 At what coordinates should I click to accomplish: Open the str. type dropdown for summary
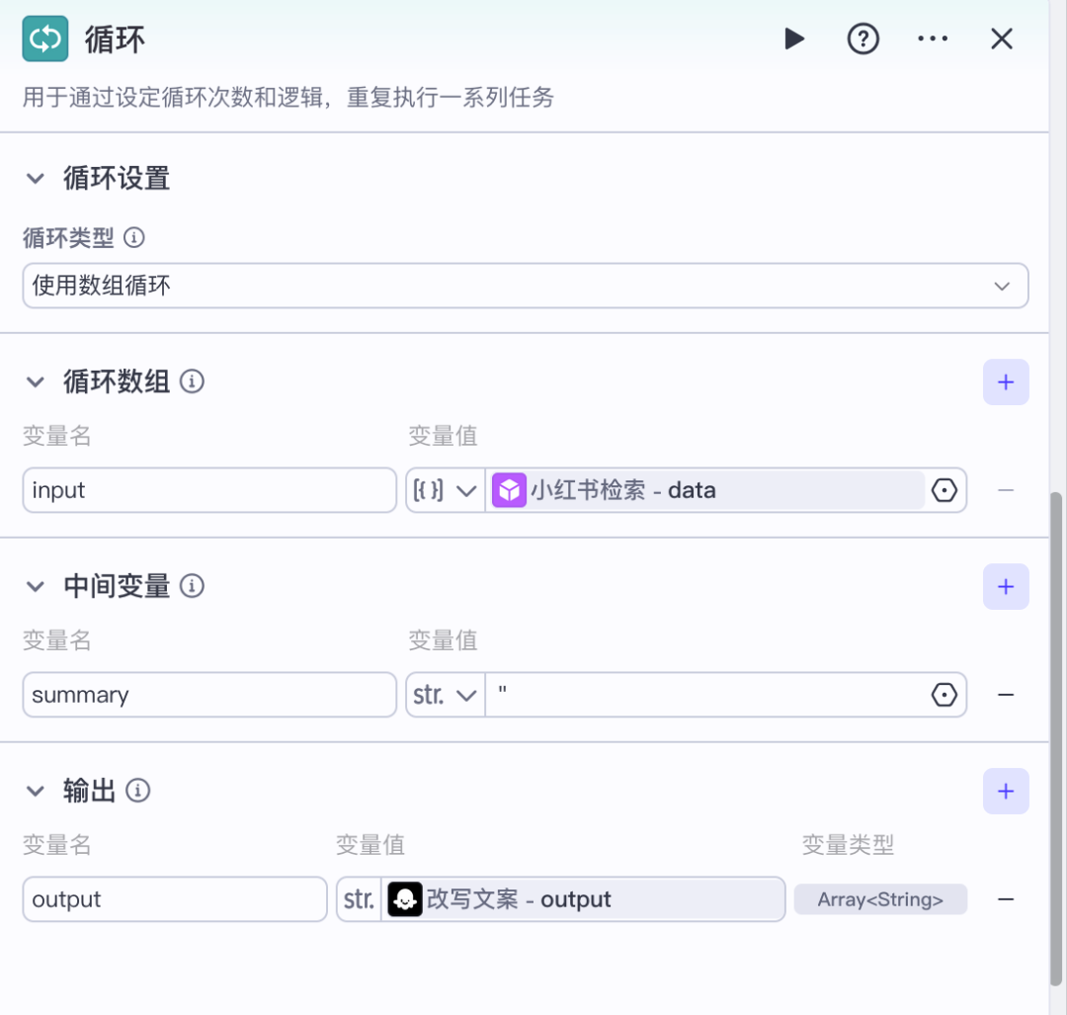tap(445, 695)
